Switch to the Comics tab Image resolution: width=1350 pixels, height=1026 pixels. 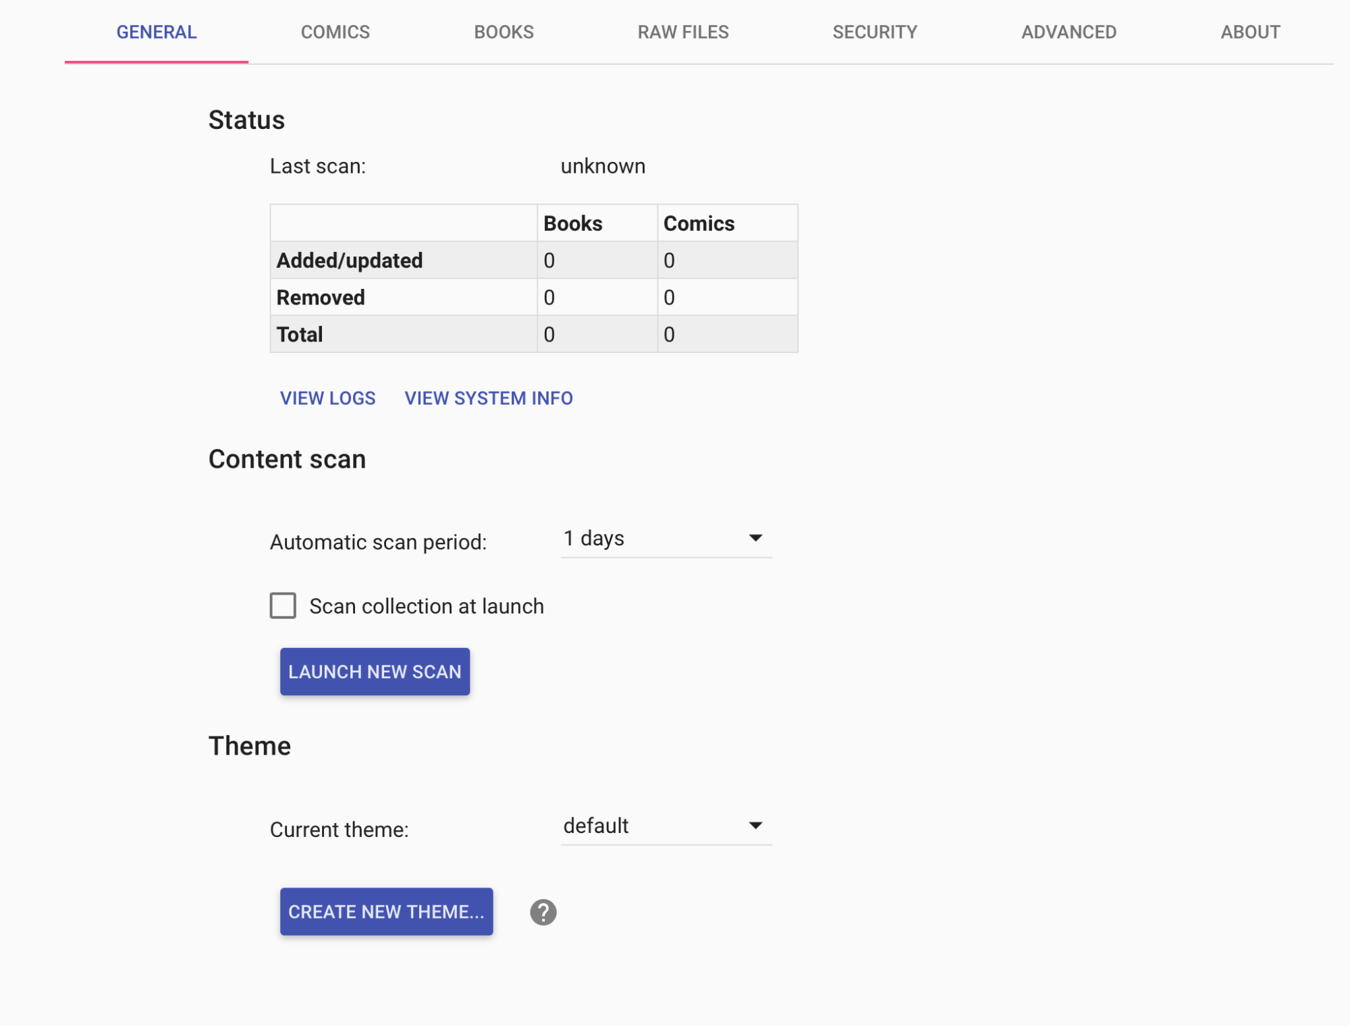click(335, 32)
